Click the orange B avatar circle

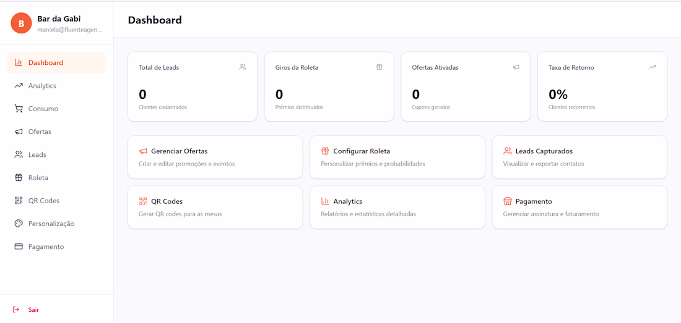[x=21, y=23]
